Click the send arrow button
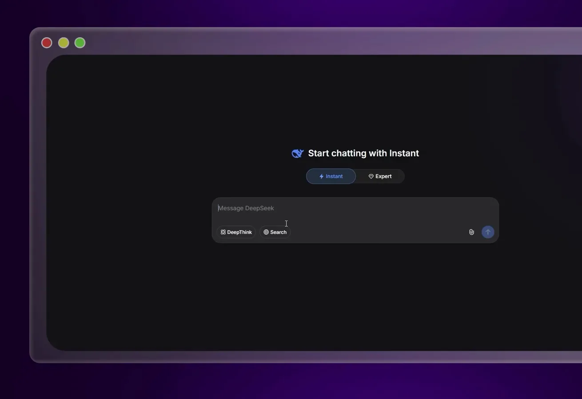The height and width of the screenshot is (399, 582). tap(488, 232)
